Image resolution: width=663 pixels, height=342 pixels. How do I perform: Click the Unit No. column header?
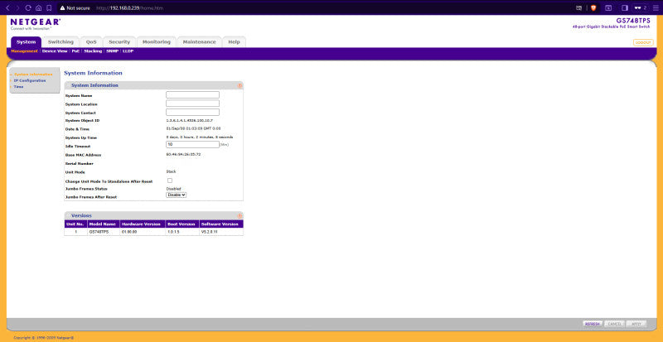(76, 224)
